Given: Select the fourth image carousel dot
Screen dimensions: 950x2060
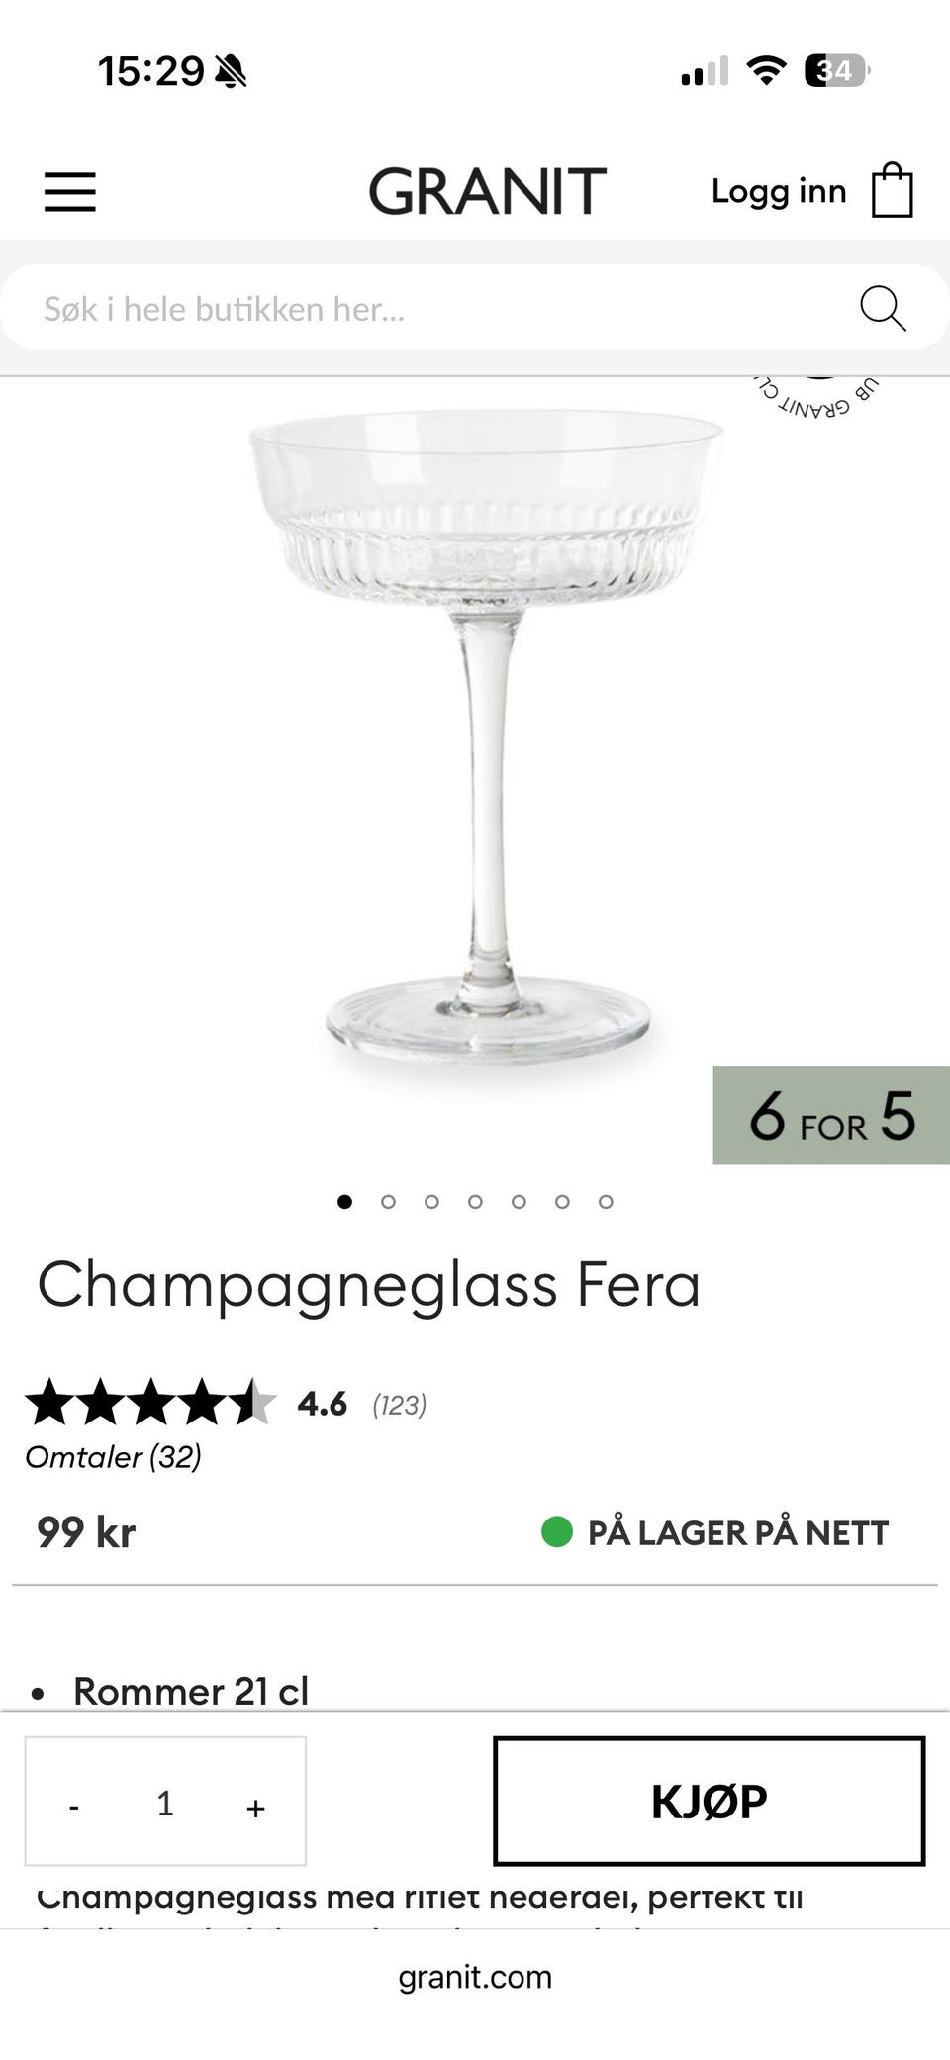Looking at the screenshot, I should point(475,1202).
